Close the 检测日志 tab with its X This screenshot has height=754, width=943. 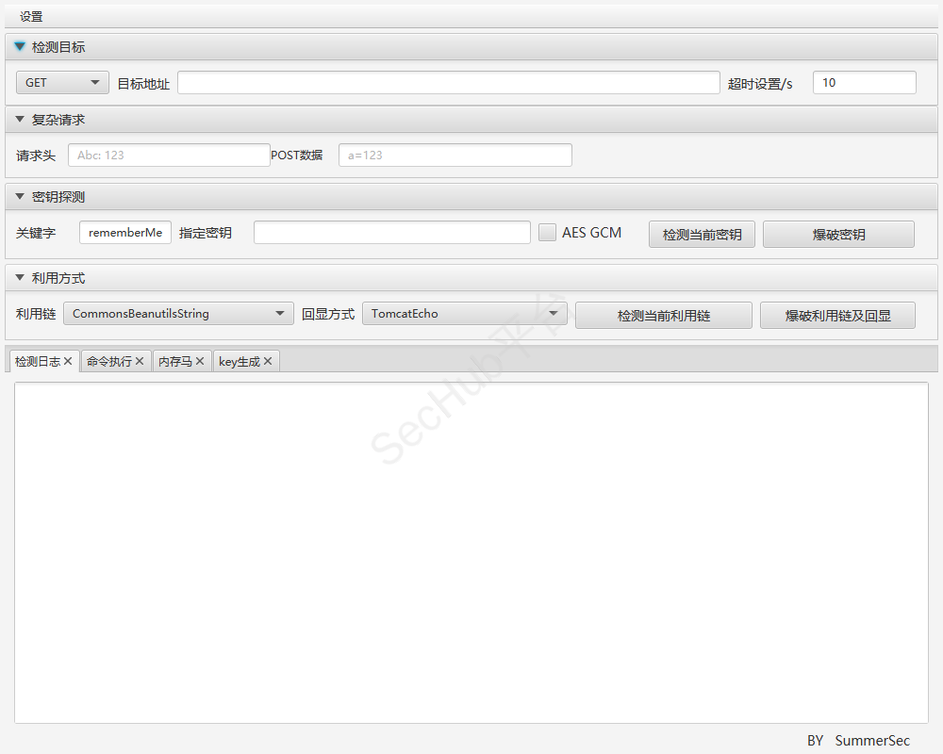tap(68, 362)
